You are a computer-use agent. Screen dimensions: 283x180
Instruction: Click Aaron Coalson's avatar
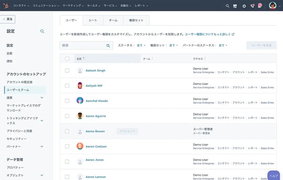tap(80, 146)
